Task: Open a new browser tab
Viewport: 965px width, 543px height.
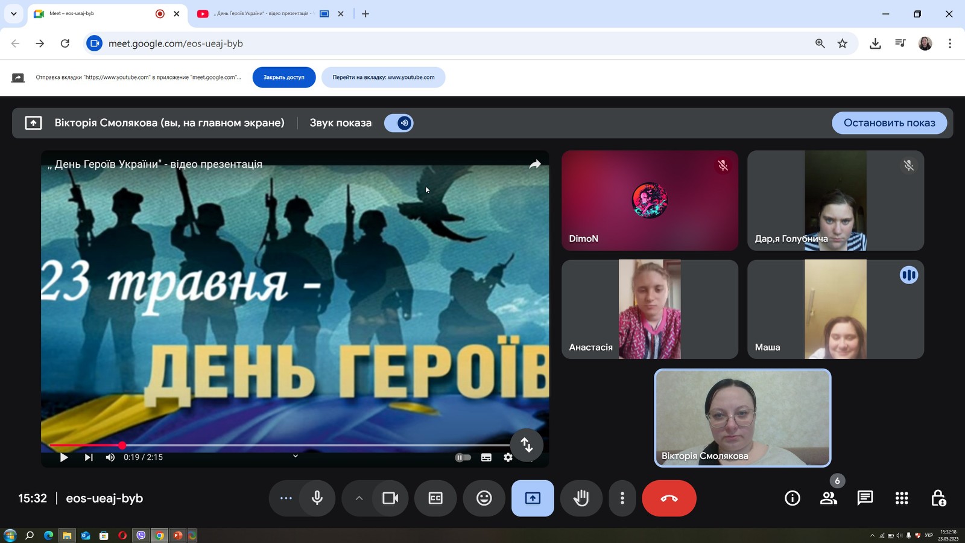Action: coord(365,14)
